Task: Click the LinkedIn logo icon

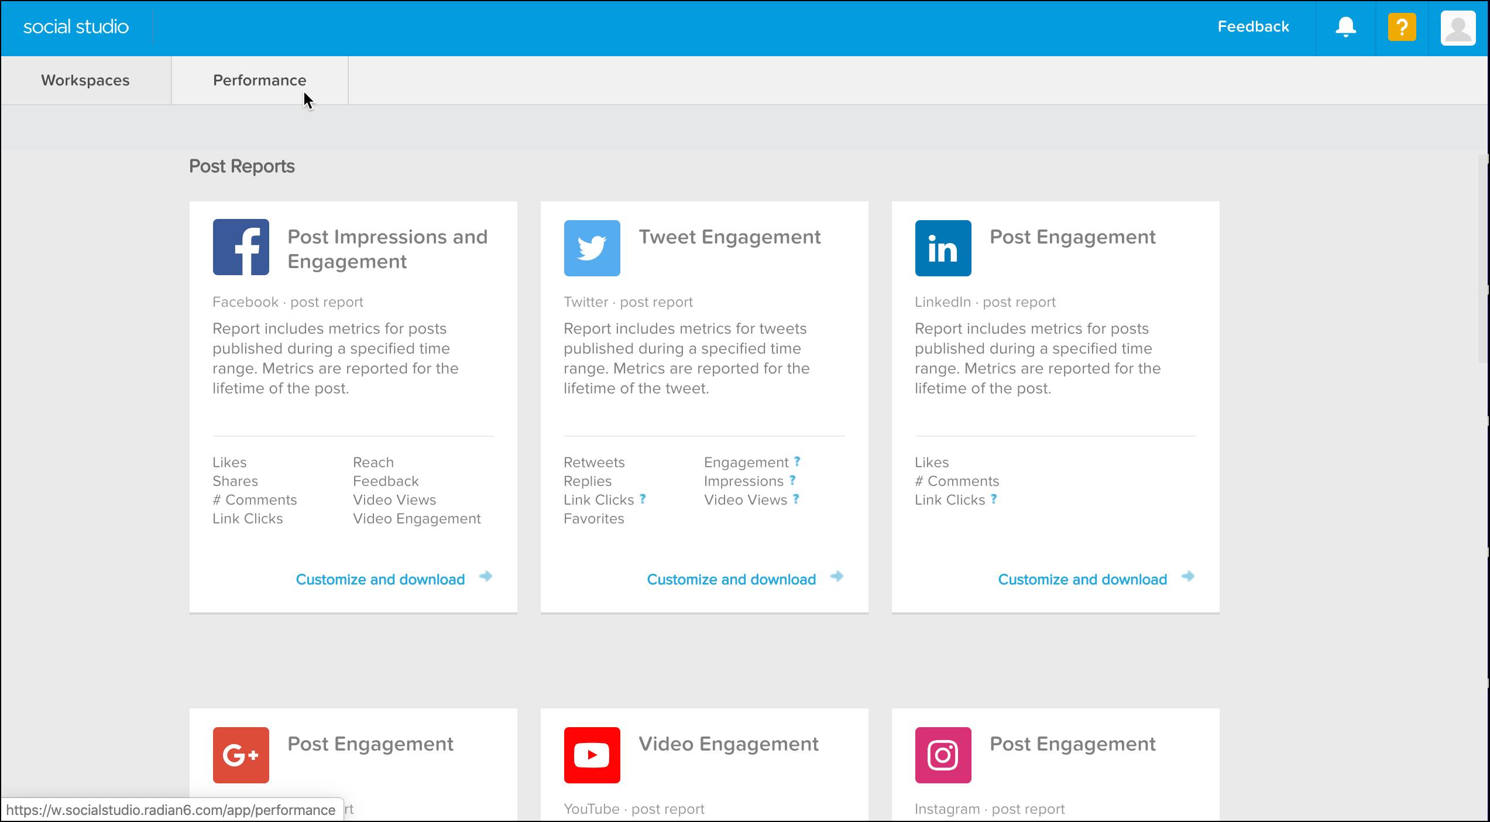Action: [943, 248]
